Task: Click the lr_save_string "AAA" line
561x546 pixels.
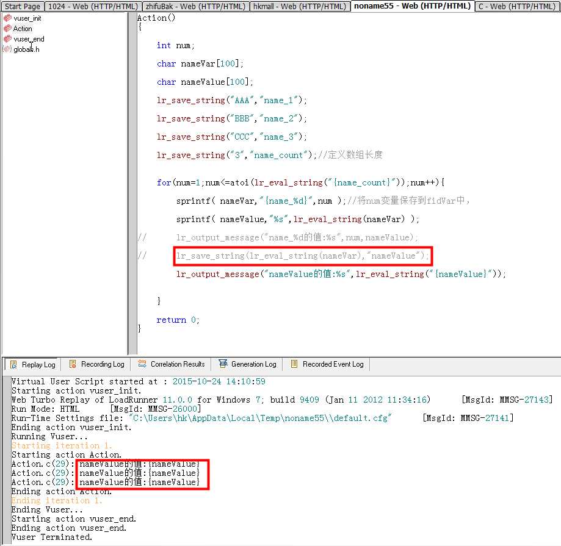Action: (x=232, y=100)
